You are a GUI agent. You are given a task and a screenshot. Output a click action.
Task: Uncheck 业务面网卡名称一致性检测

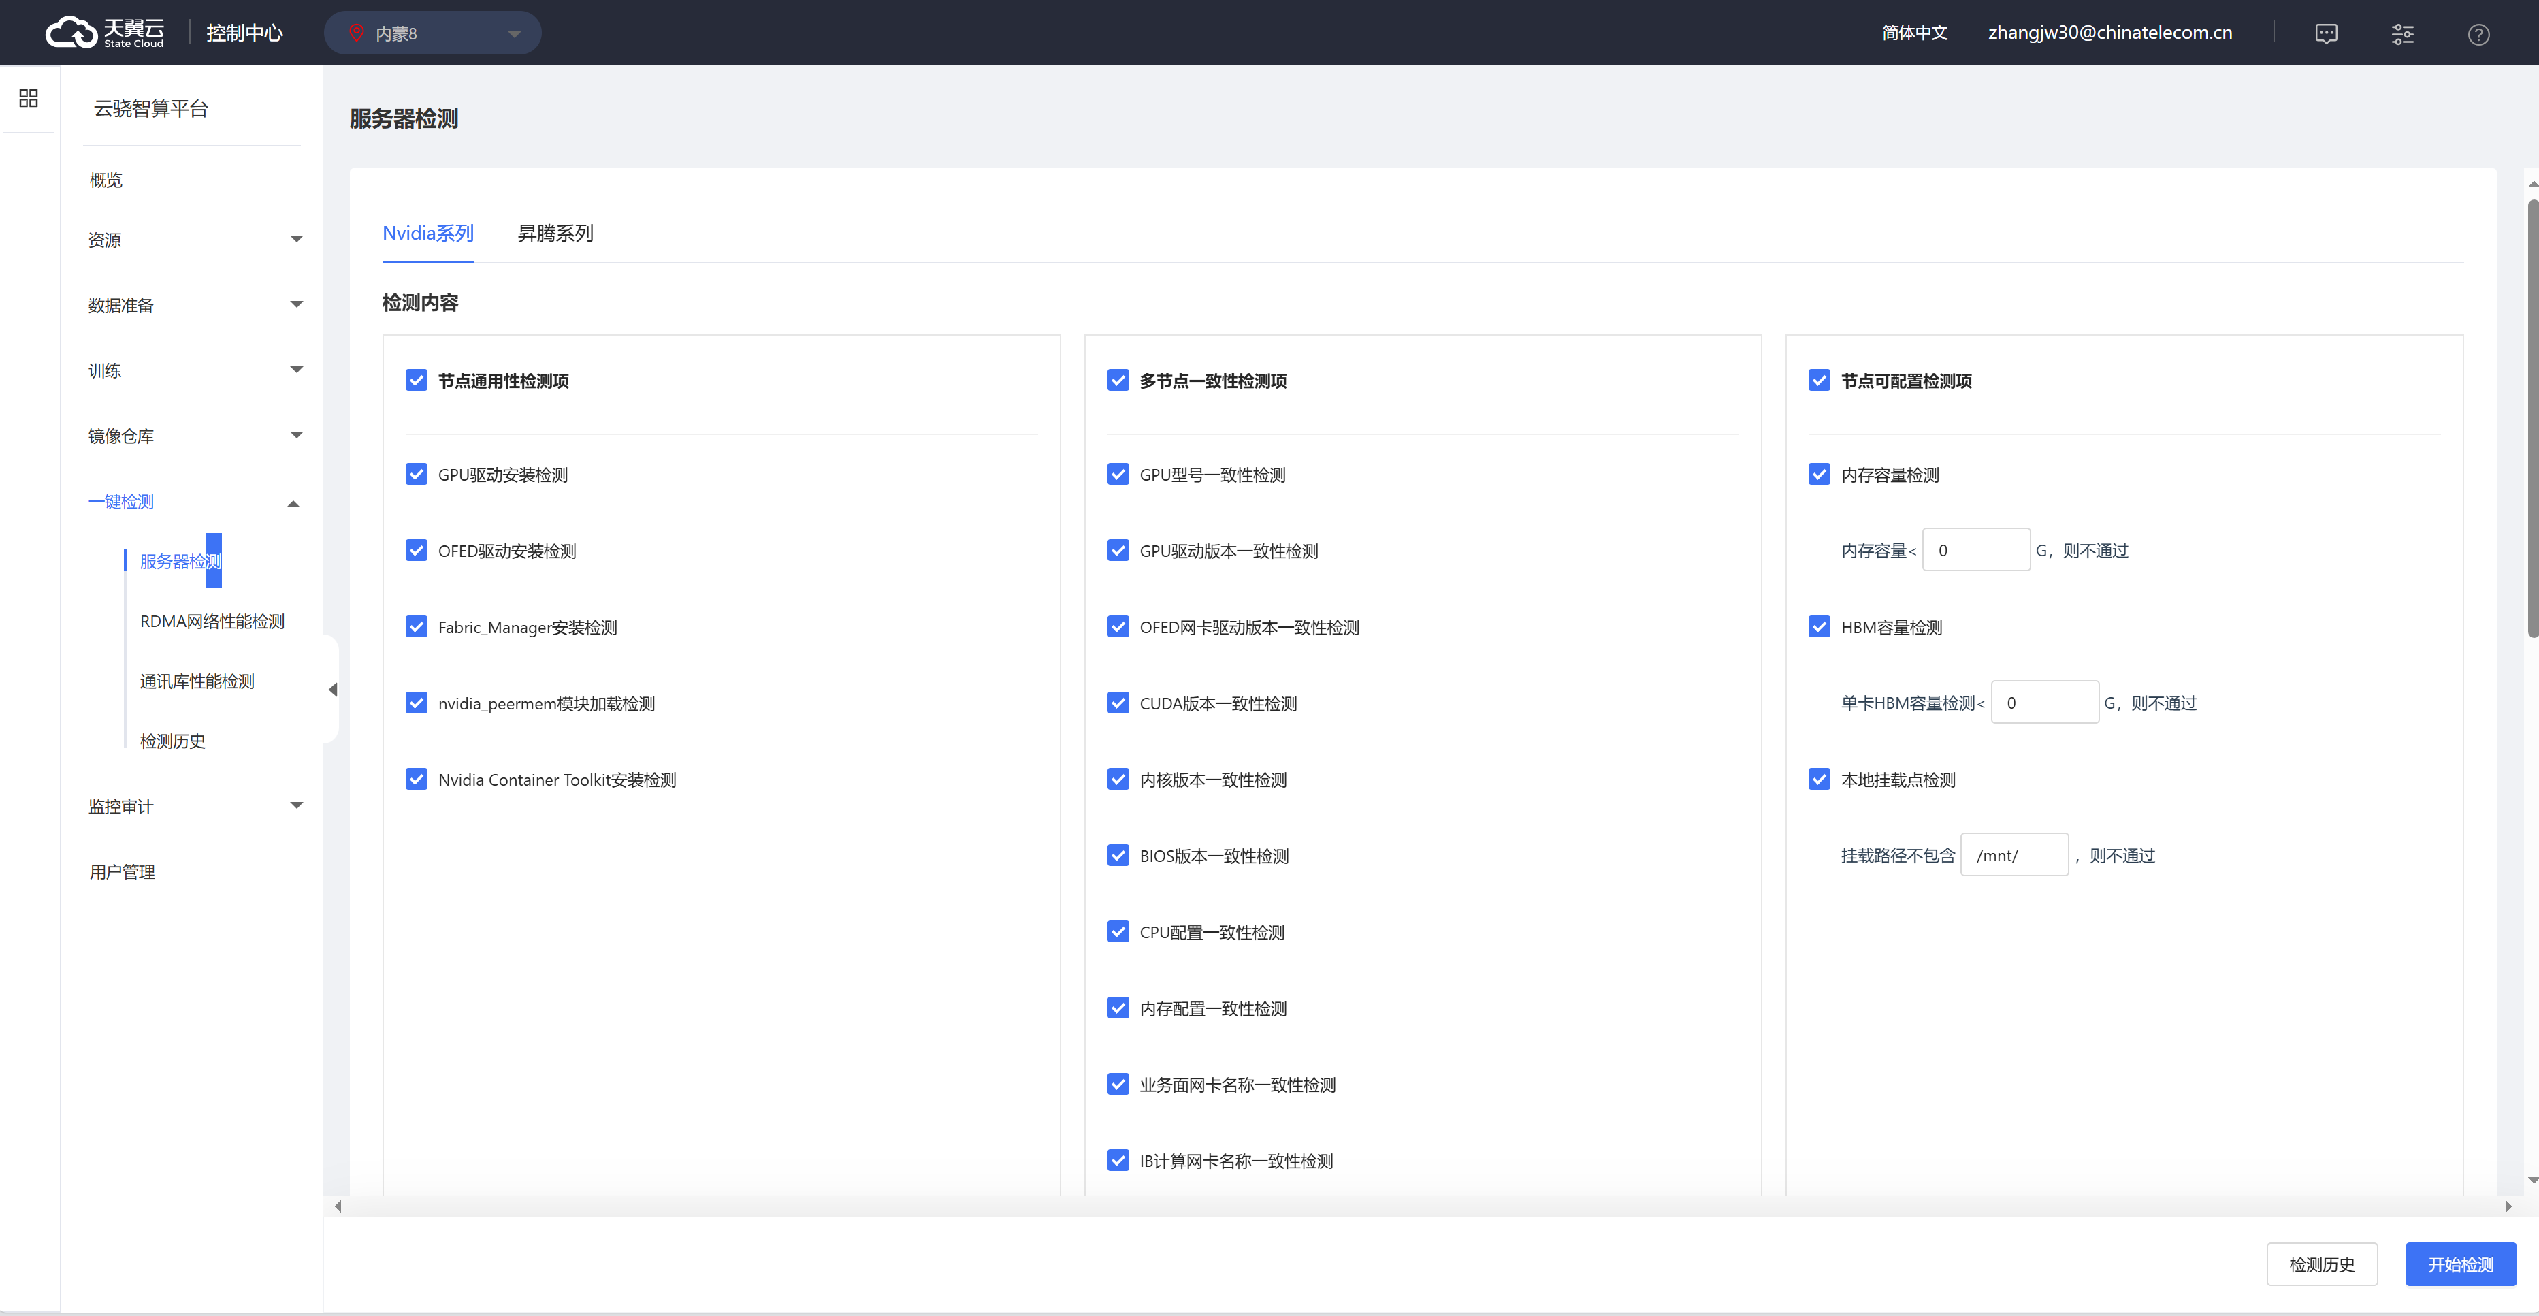(x=1118, y=1085)
